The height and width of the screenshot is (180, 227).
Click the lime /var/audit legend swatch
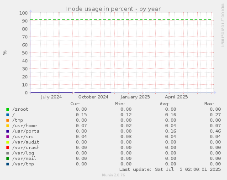click(8, 142)
